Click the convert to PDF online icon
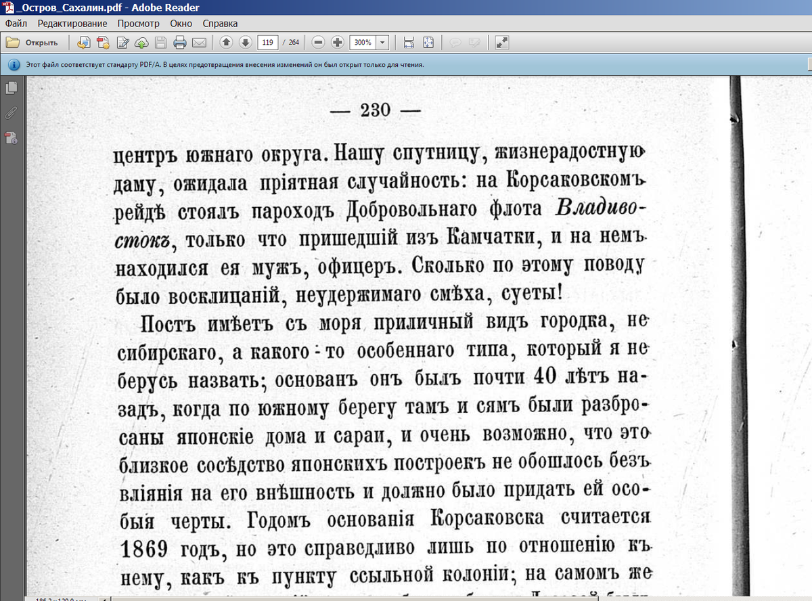The width and height of the screenshot is (812, 601). pos(84,43)
